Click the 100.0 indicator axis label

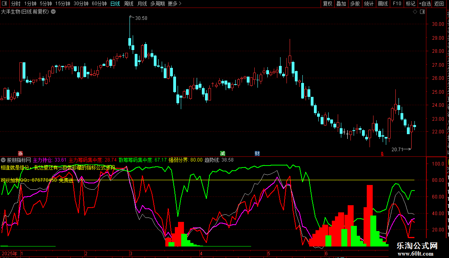tap(438, 164)
